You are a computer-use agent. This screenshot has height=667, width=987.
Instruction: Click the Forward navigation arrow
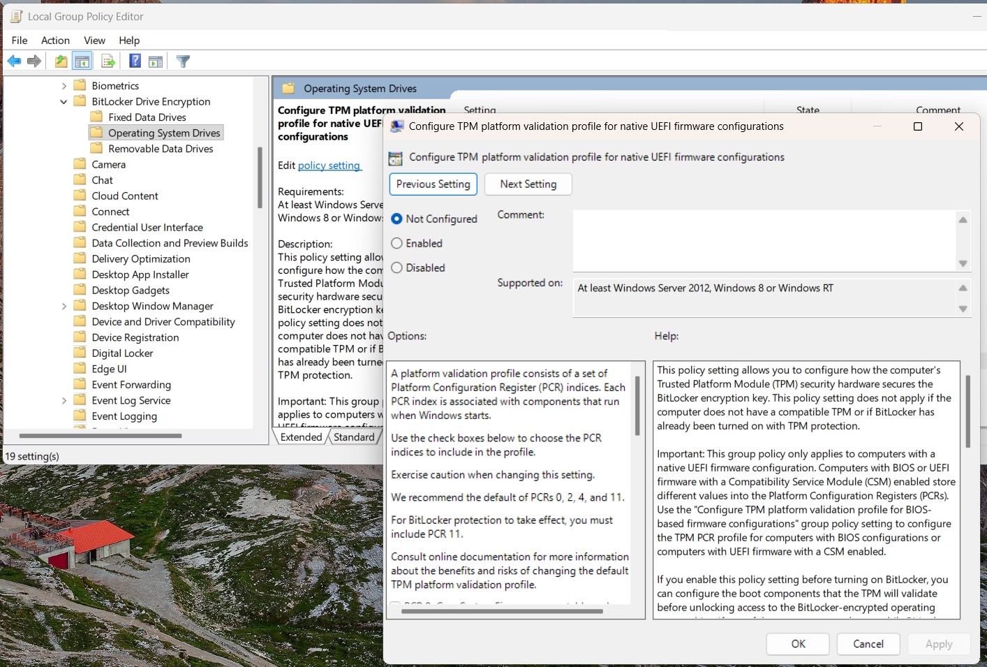coord(34,61)
